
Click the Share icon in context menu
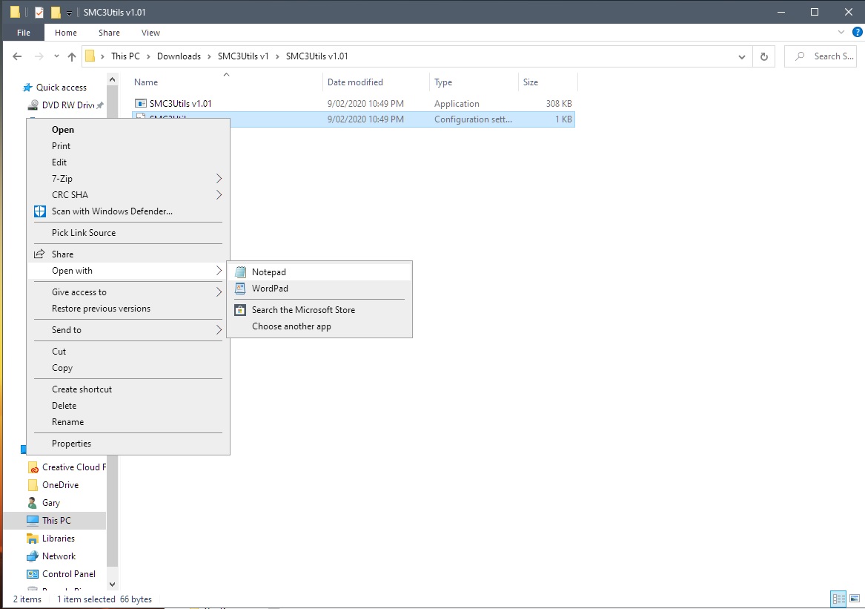[x=39, y=254]
